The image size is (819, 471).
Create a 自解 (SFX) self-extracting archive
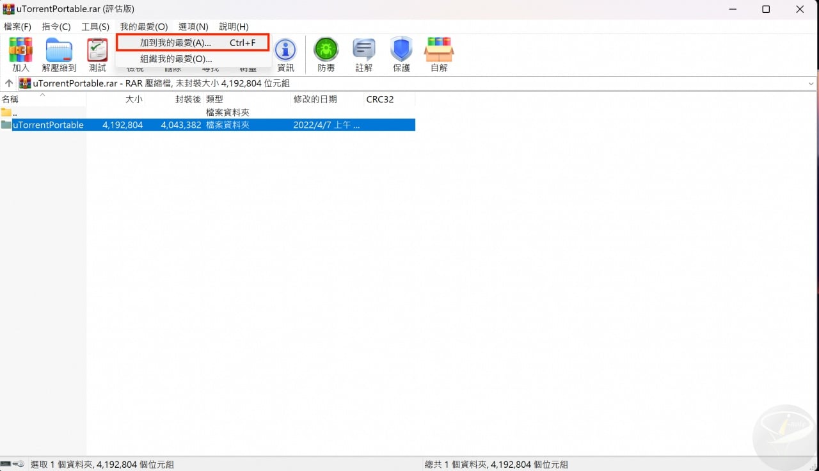click(x=439, y=54)
